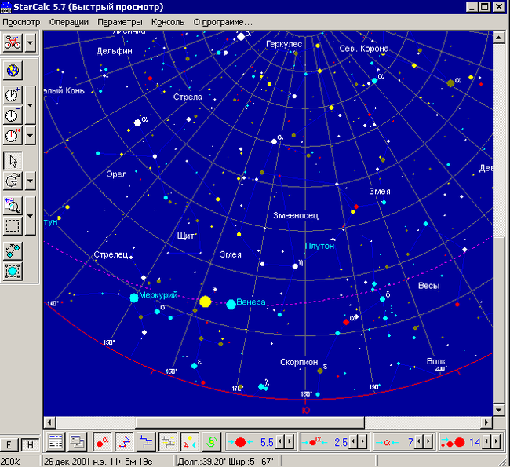Toggle the H coordinate mode button

[30, 444]
